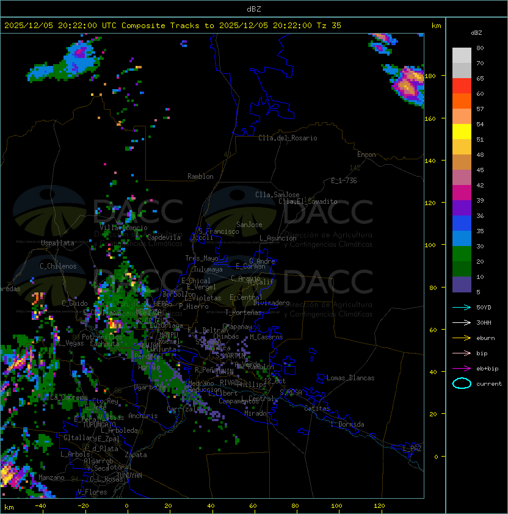
Task: Click the Anchoris map label
Action: [143, 416]
